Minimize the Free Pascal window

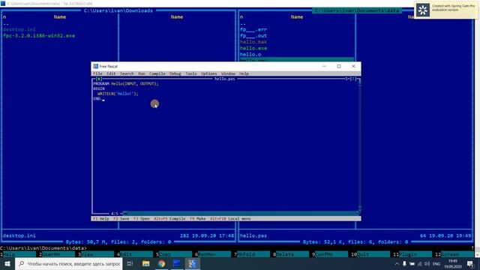pos(324,66)
